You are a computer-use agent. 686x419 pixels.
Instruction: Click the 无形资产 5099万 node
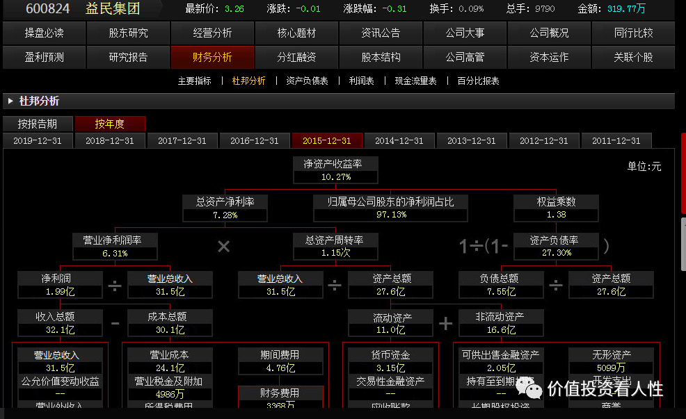611,361
